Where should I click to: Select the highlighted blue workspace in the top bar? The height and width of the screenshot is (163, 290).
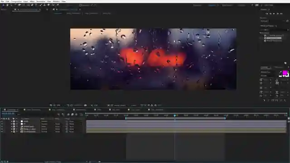pos(212,5)
